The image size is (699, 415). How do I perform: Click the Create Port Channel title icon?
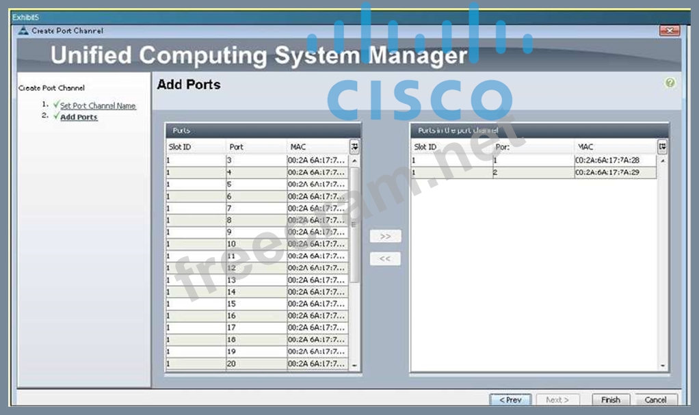[x=23, y=31]
